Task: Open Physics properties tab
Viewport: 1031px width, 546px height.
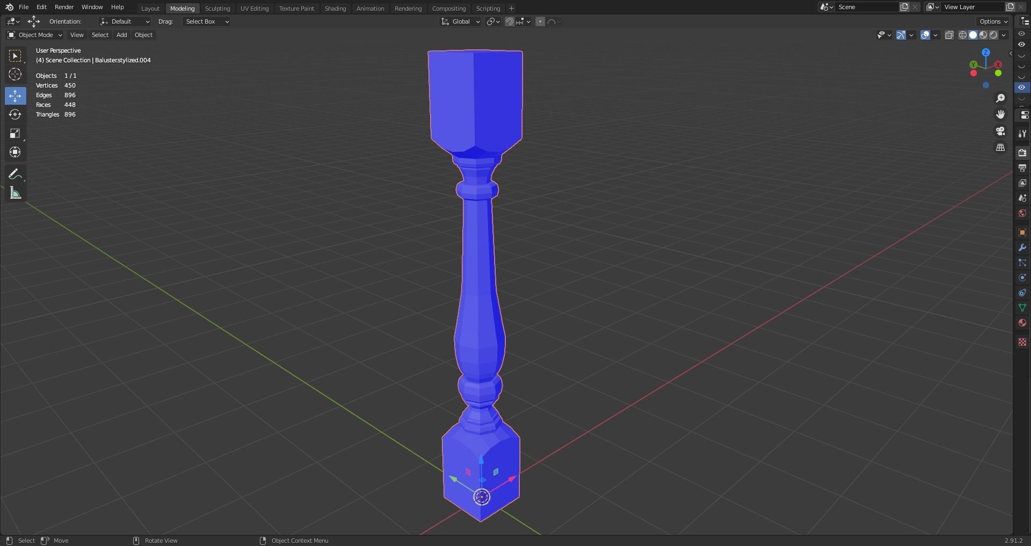Action: (x=1022, y=278)
